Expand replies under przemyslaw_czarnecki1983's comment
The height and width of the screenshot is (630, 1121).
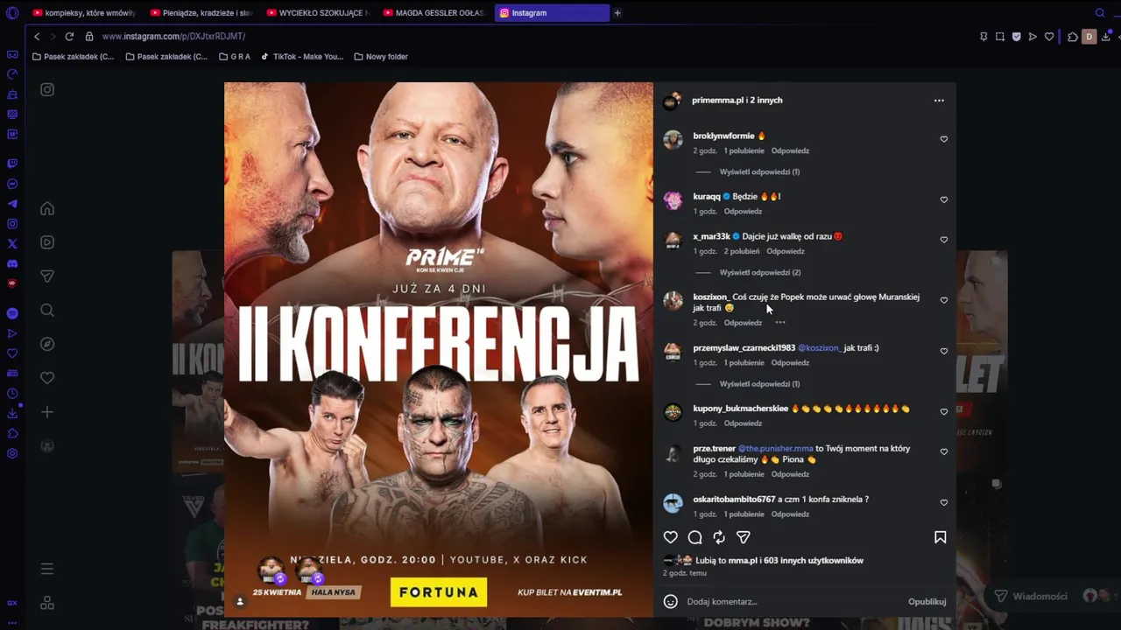[759, 384]
